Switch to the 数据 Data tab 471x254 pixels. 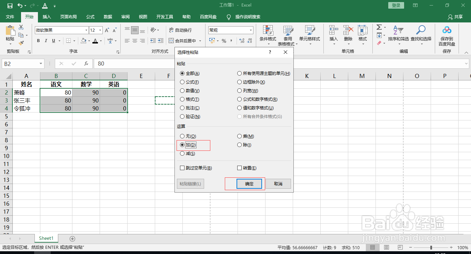click(108, 17)
